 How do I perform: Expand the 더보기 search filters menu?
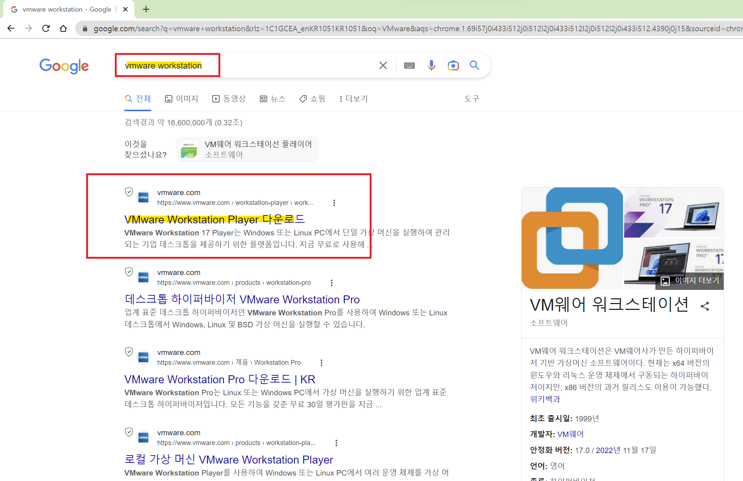[353, 99]
